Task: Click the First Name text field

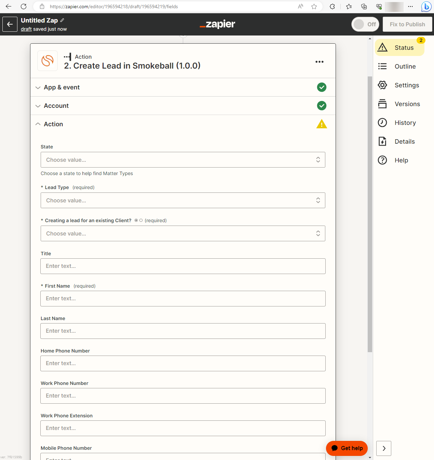Action: pyautogui.click(x=183, y=299)
